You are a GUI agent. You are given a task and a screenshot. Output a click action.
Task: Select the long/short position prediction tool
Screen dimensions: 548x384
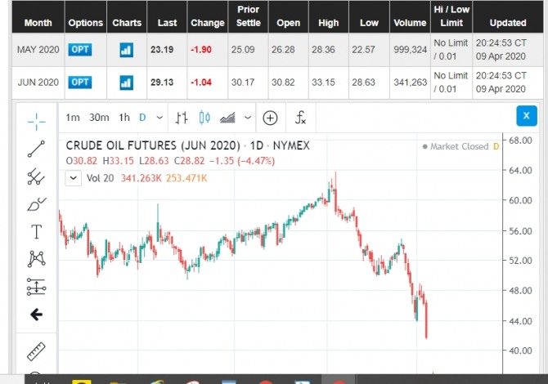click(x=36, y=287)
